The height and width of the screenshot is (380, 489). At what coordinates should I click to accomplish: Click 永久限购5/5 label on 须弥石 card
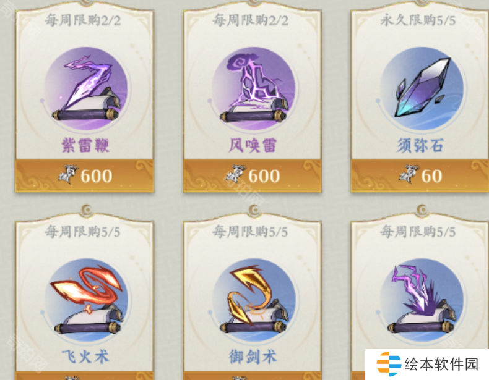[418, 20]
